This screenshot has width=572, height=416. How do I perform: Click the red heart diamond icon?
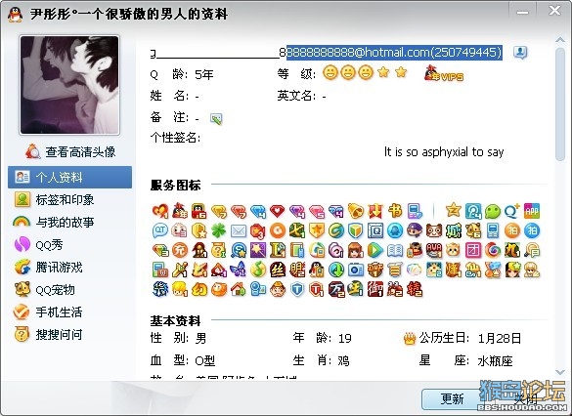[278, 211]
